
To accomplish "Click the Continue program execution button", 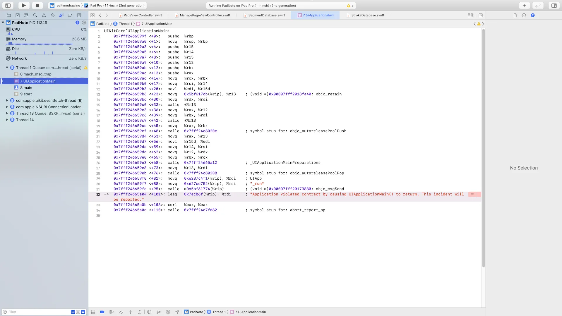I will tap(112, 312).
